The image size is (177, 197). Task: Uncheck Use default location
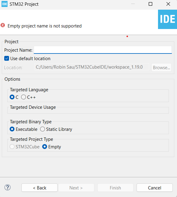pos(7,58)
